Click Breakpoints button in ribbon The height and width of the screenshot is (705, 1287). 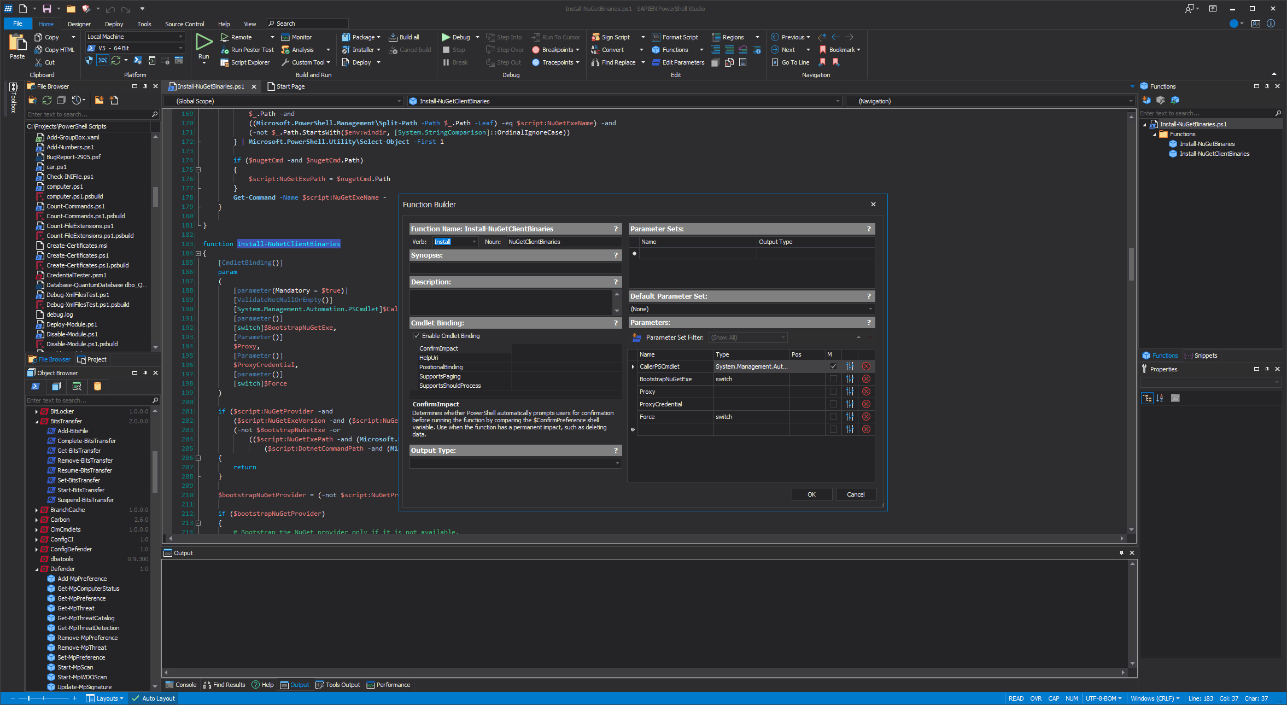tap(555, 50)
